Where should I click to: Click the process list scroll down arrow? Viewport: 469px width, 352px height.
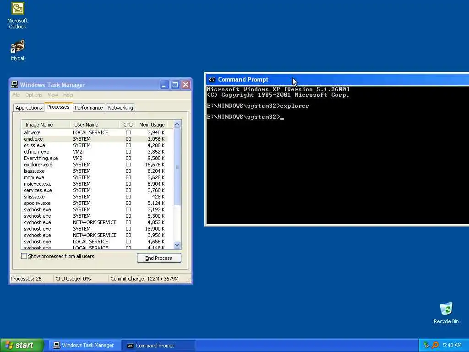(x=177, y=245)
